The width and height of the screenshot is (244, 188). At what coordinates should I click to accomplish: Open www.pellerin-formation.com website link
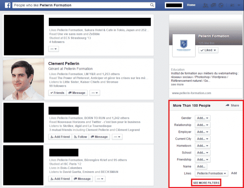[192, 93]
